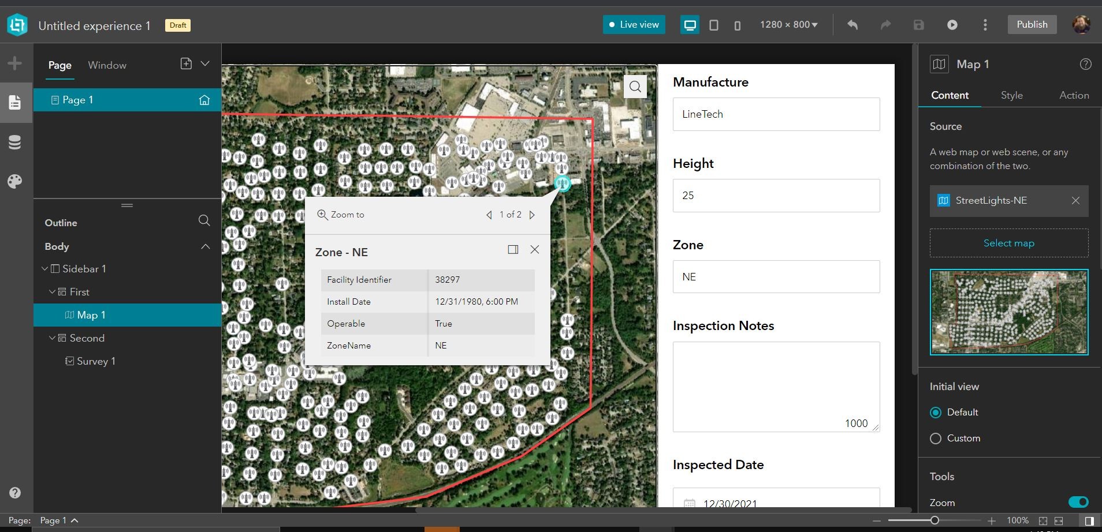Switch to the Page tab
This screenshot has width=1102, height=532.
tap(59, 65)
